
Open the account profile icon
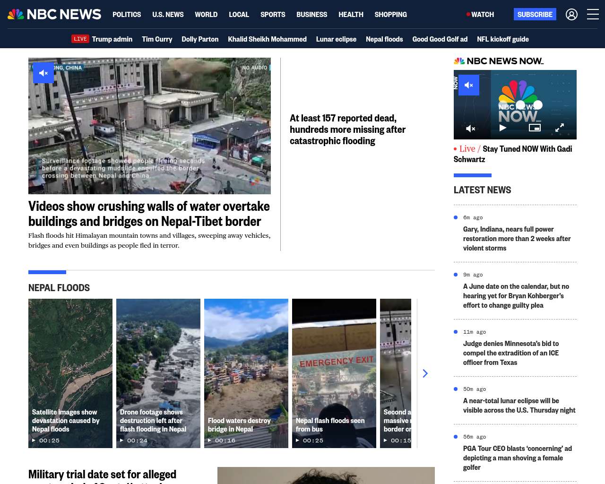point(571,15)
